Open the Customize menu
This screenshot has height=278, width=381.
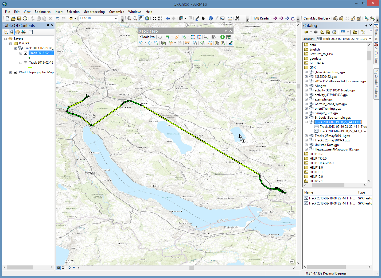116,12
